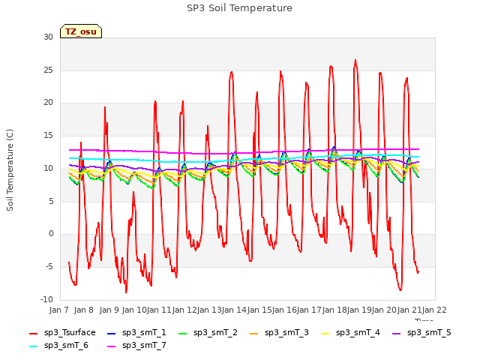Click the red sp3_Tsurface legend swatch
Viewport: 480px width, 360px height.
click(x=33, y=333)
